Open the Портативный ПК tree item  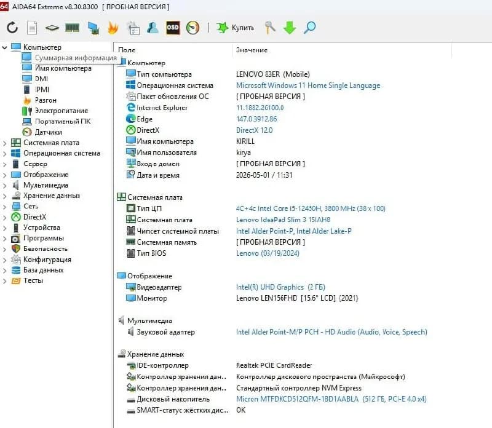pyautogui.click(x=63, y=121)
